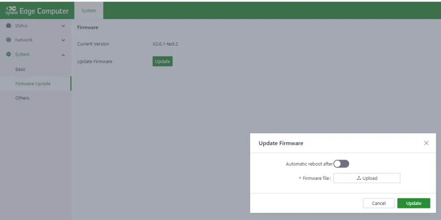Viewport: 441px width, 220px height.
Task: Select Firmware Update menu item
Action: (x=35, y=83)
